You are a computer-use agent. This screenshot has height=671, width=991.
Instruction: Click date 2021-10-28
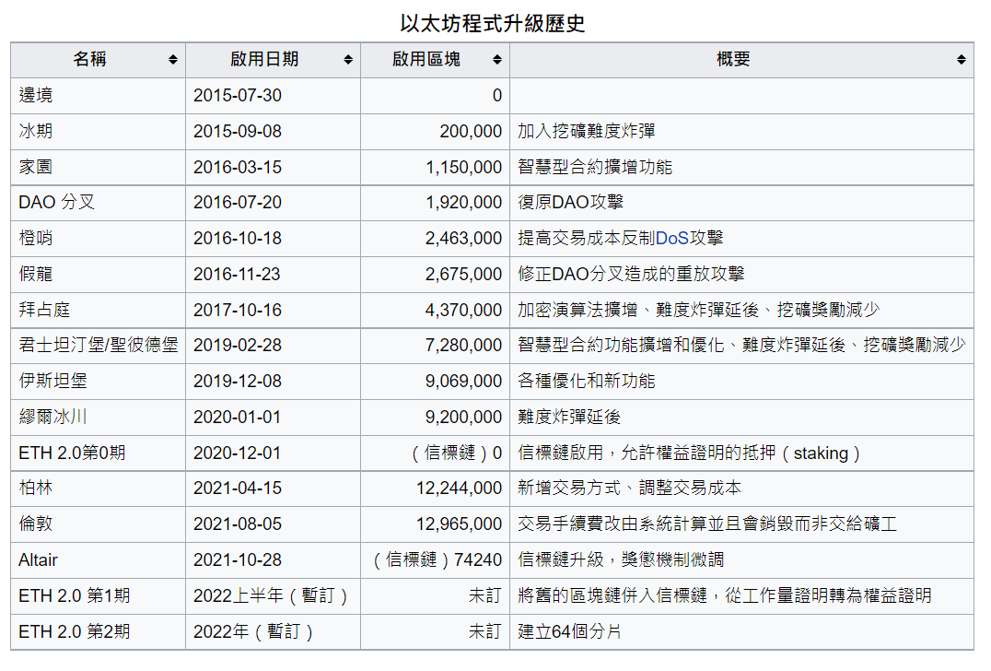238,560
